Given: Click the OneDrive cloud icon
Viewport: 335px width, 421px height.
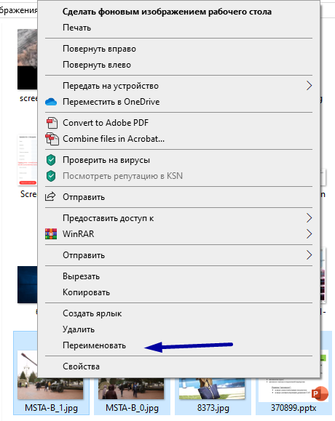Looking at the screenshot, I should (x=51, y=102).
